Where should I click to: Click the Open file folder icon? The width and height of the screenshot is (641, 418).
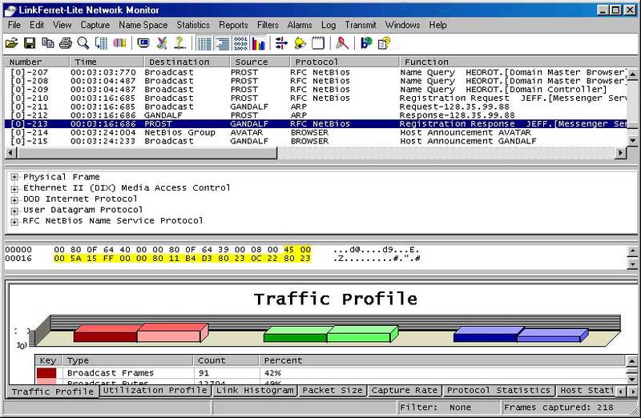coord(11,43)
